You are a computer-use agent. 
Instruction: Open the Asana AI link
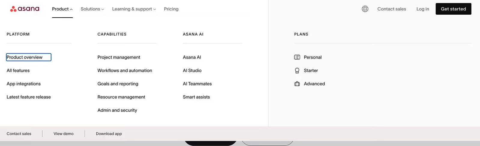point(192,57)
